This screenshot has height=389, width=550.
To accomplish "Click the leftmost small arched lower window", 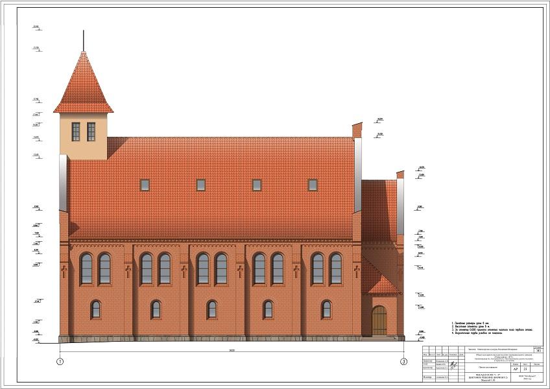I will click(x=95, y=309).
